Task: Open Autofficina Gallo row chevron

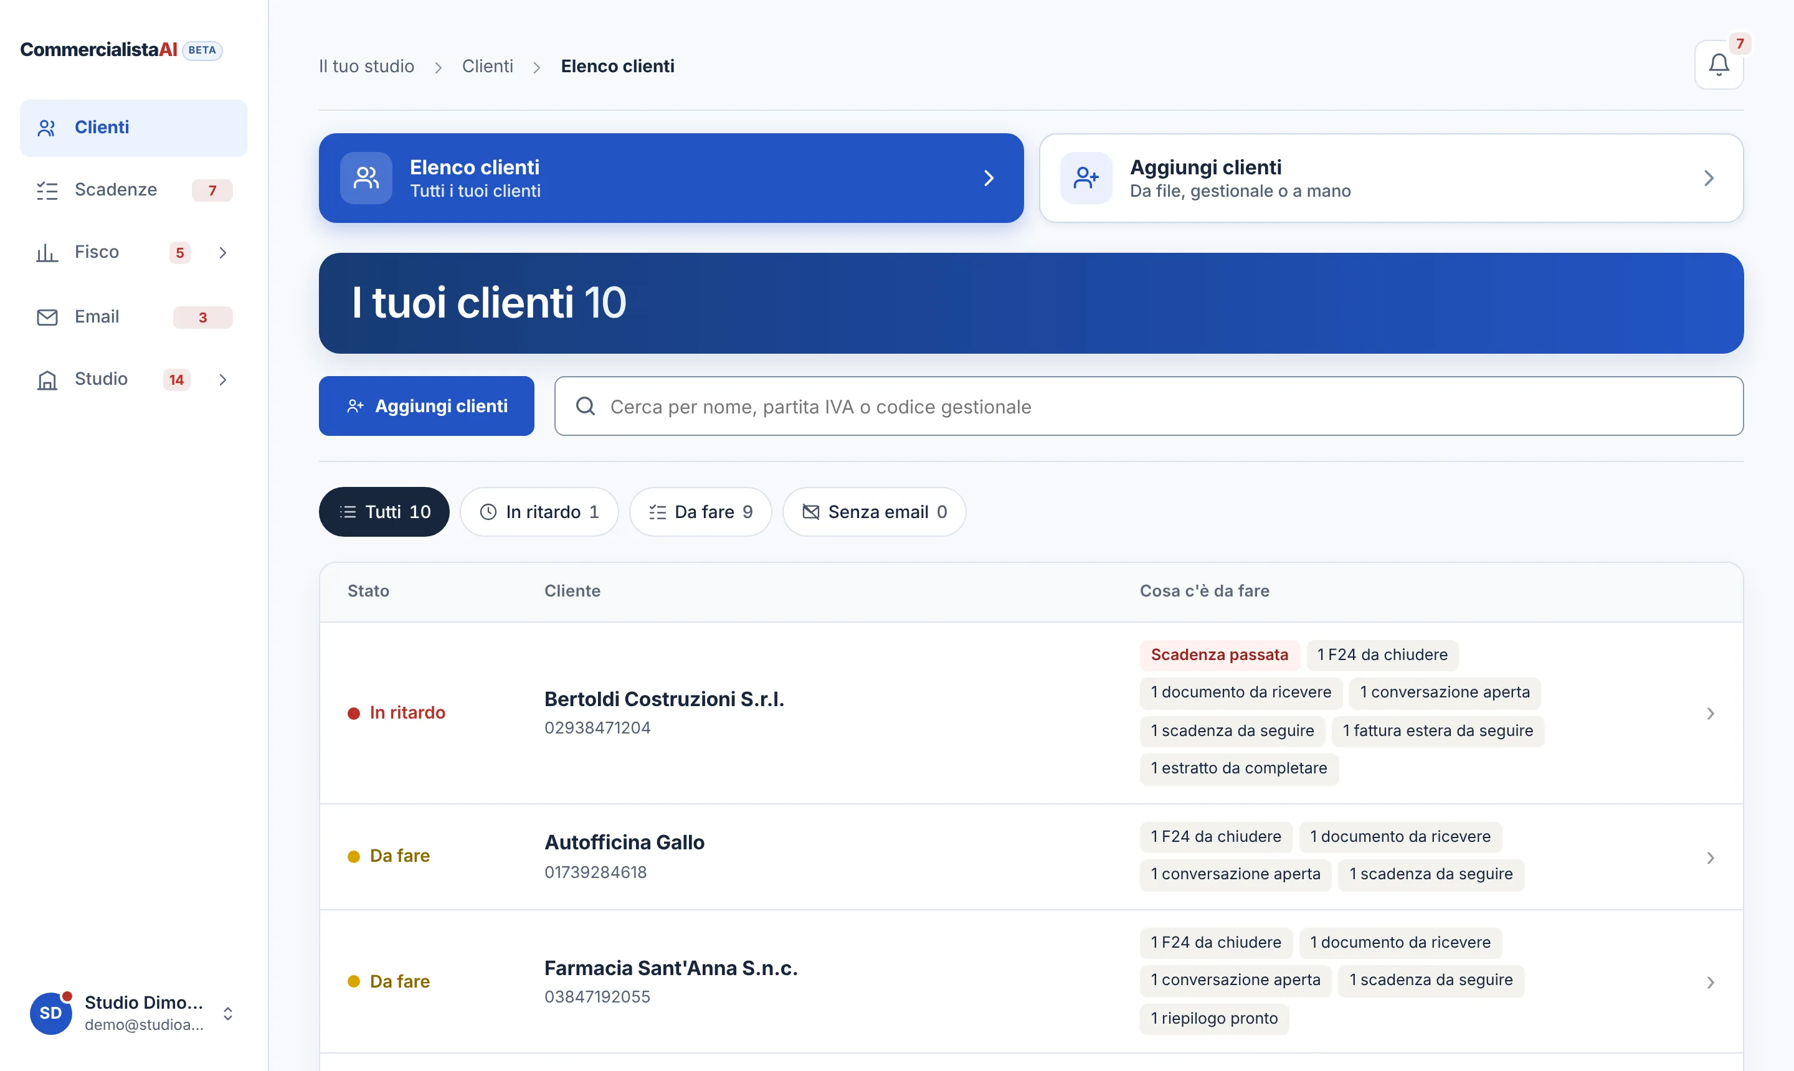Action: click(x=1711, y=857)
